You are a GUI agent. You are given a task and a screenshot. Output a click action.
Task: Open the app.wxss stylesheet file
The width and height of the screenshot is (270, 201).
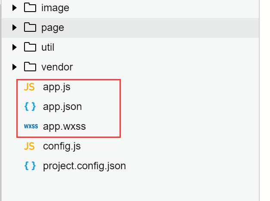coord(64,126)
